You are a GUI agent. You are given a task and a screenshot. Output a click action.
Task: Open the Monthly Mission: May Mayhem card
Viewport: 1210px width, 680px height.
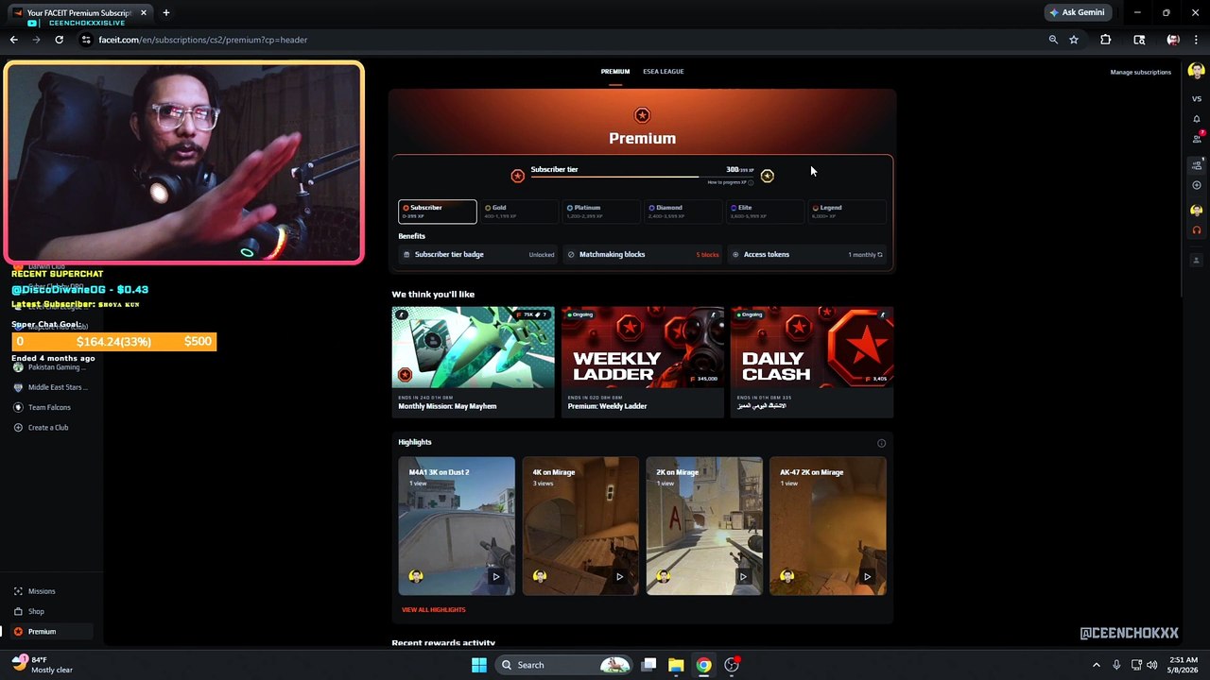[474, 362]
